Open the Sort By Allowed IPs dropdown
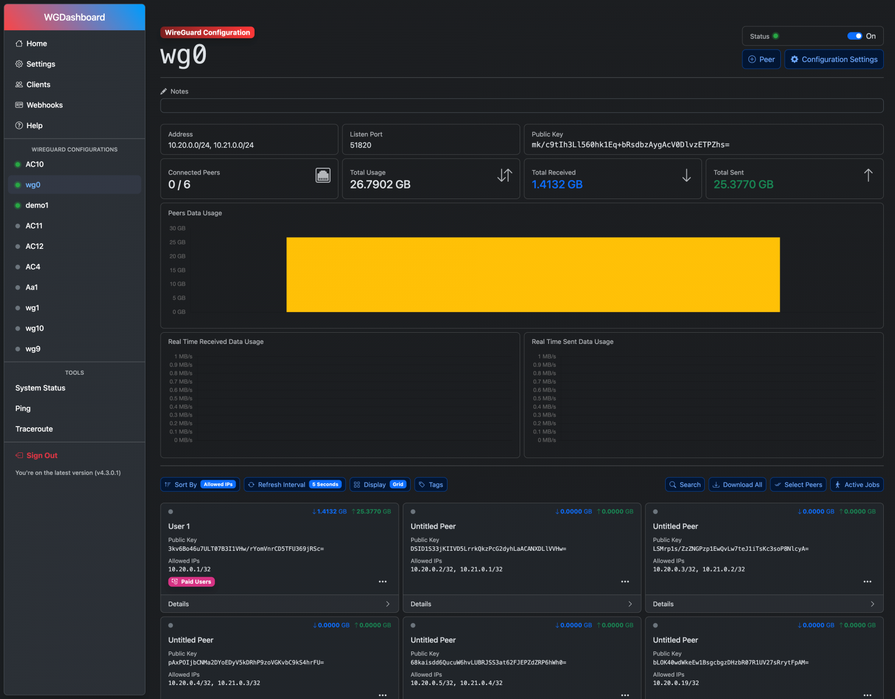 pyautogui.click(x=200, y=485)
